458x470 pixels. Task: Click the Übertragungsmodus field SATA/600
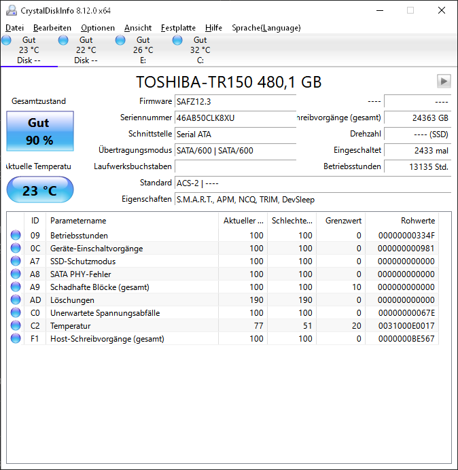pos(235,150)
